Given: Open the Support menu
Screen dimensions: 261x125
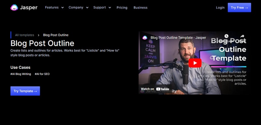Looking at the screenshot, I should tap(100, 7).
